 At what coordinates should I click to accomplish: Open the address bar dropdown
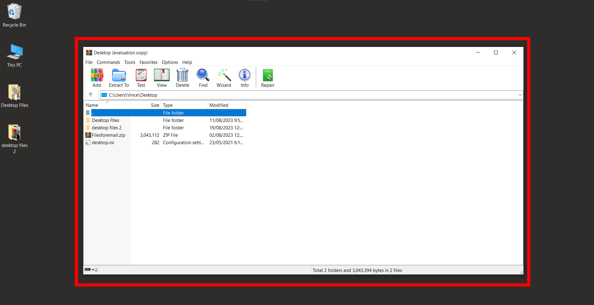point(520,95)
